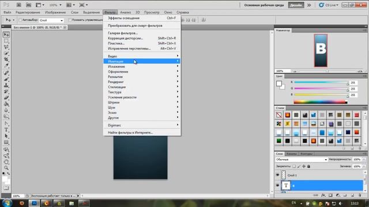Toggle visibility of the text layer
369x207 pixels.
coord(277,185)
